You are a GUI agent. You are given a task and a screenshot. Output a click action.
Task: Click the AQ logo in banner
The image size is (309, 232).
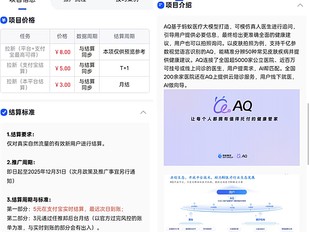point(233,105)
